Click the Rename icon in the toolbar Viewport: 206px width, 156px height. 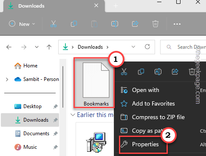click(x=115, y=24)
